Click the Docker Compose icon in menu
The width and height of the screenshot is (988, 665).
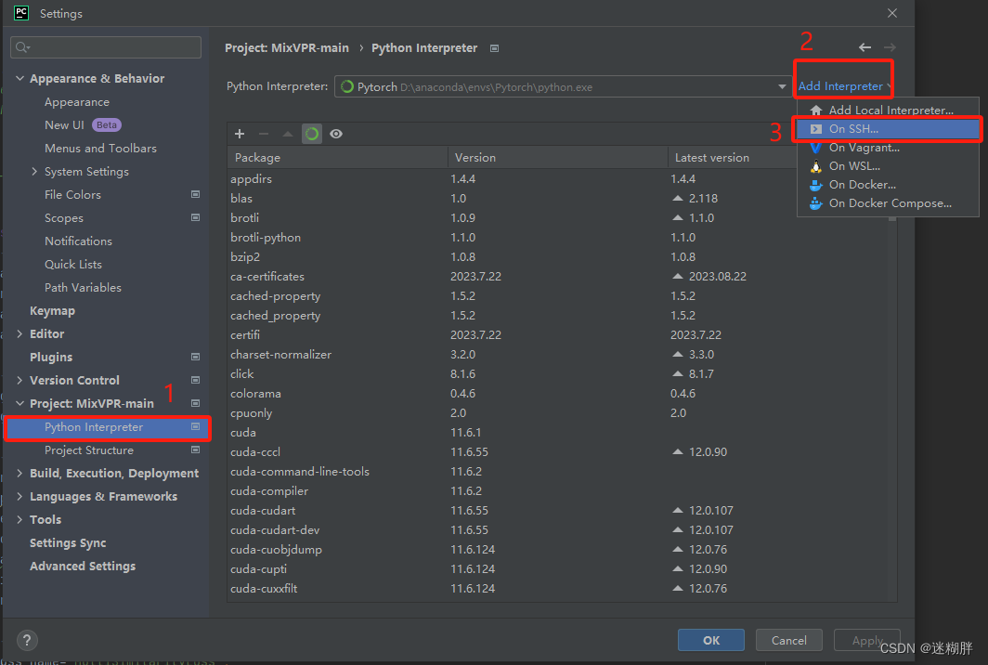[816, 203]
